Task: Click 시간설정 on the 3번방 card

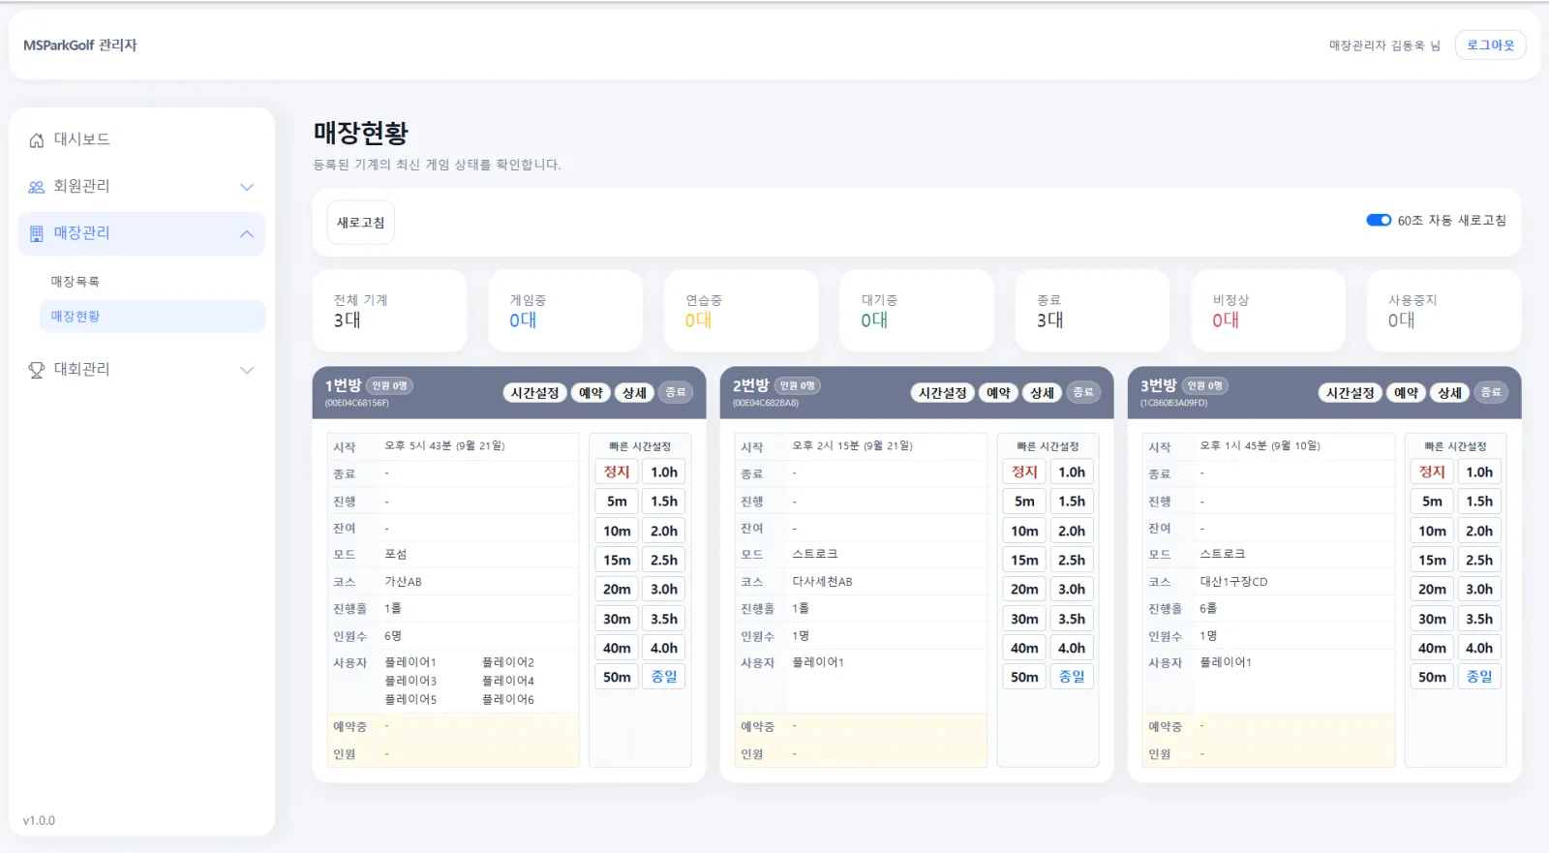Action: 1351,392
